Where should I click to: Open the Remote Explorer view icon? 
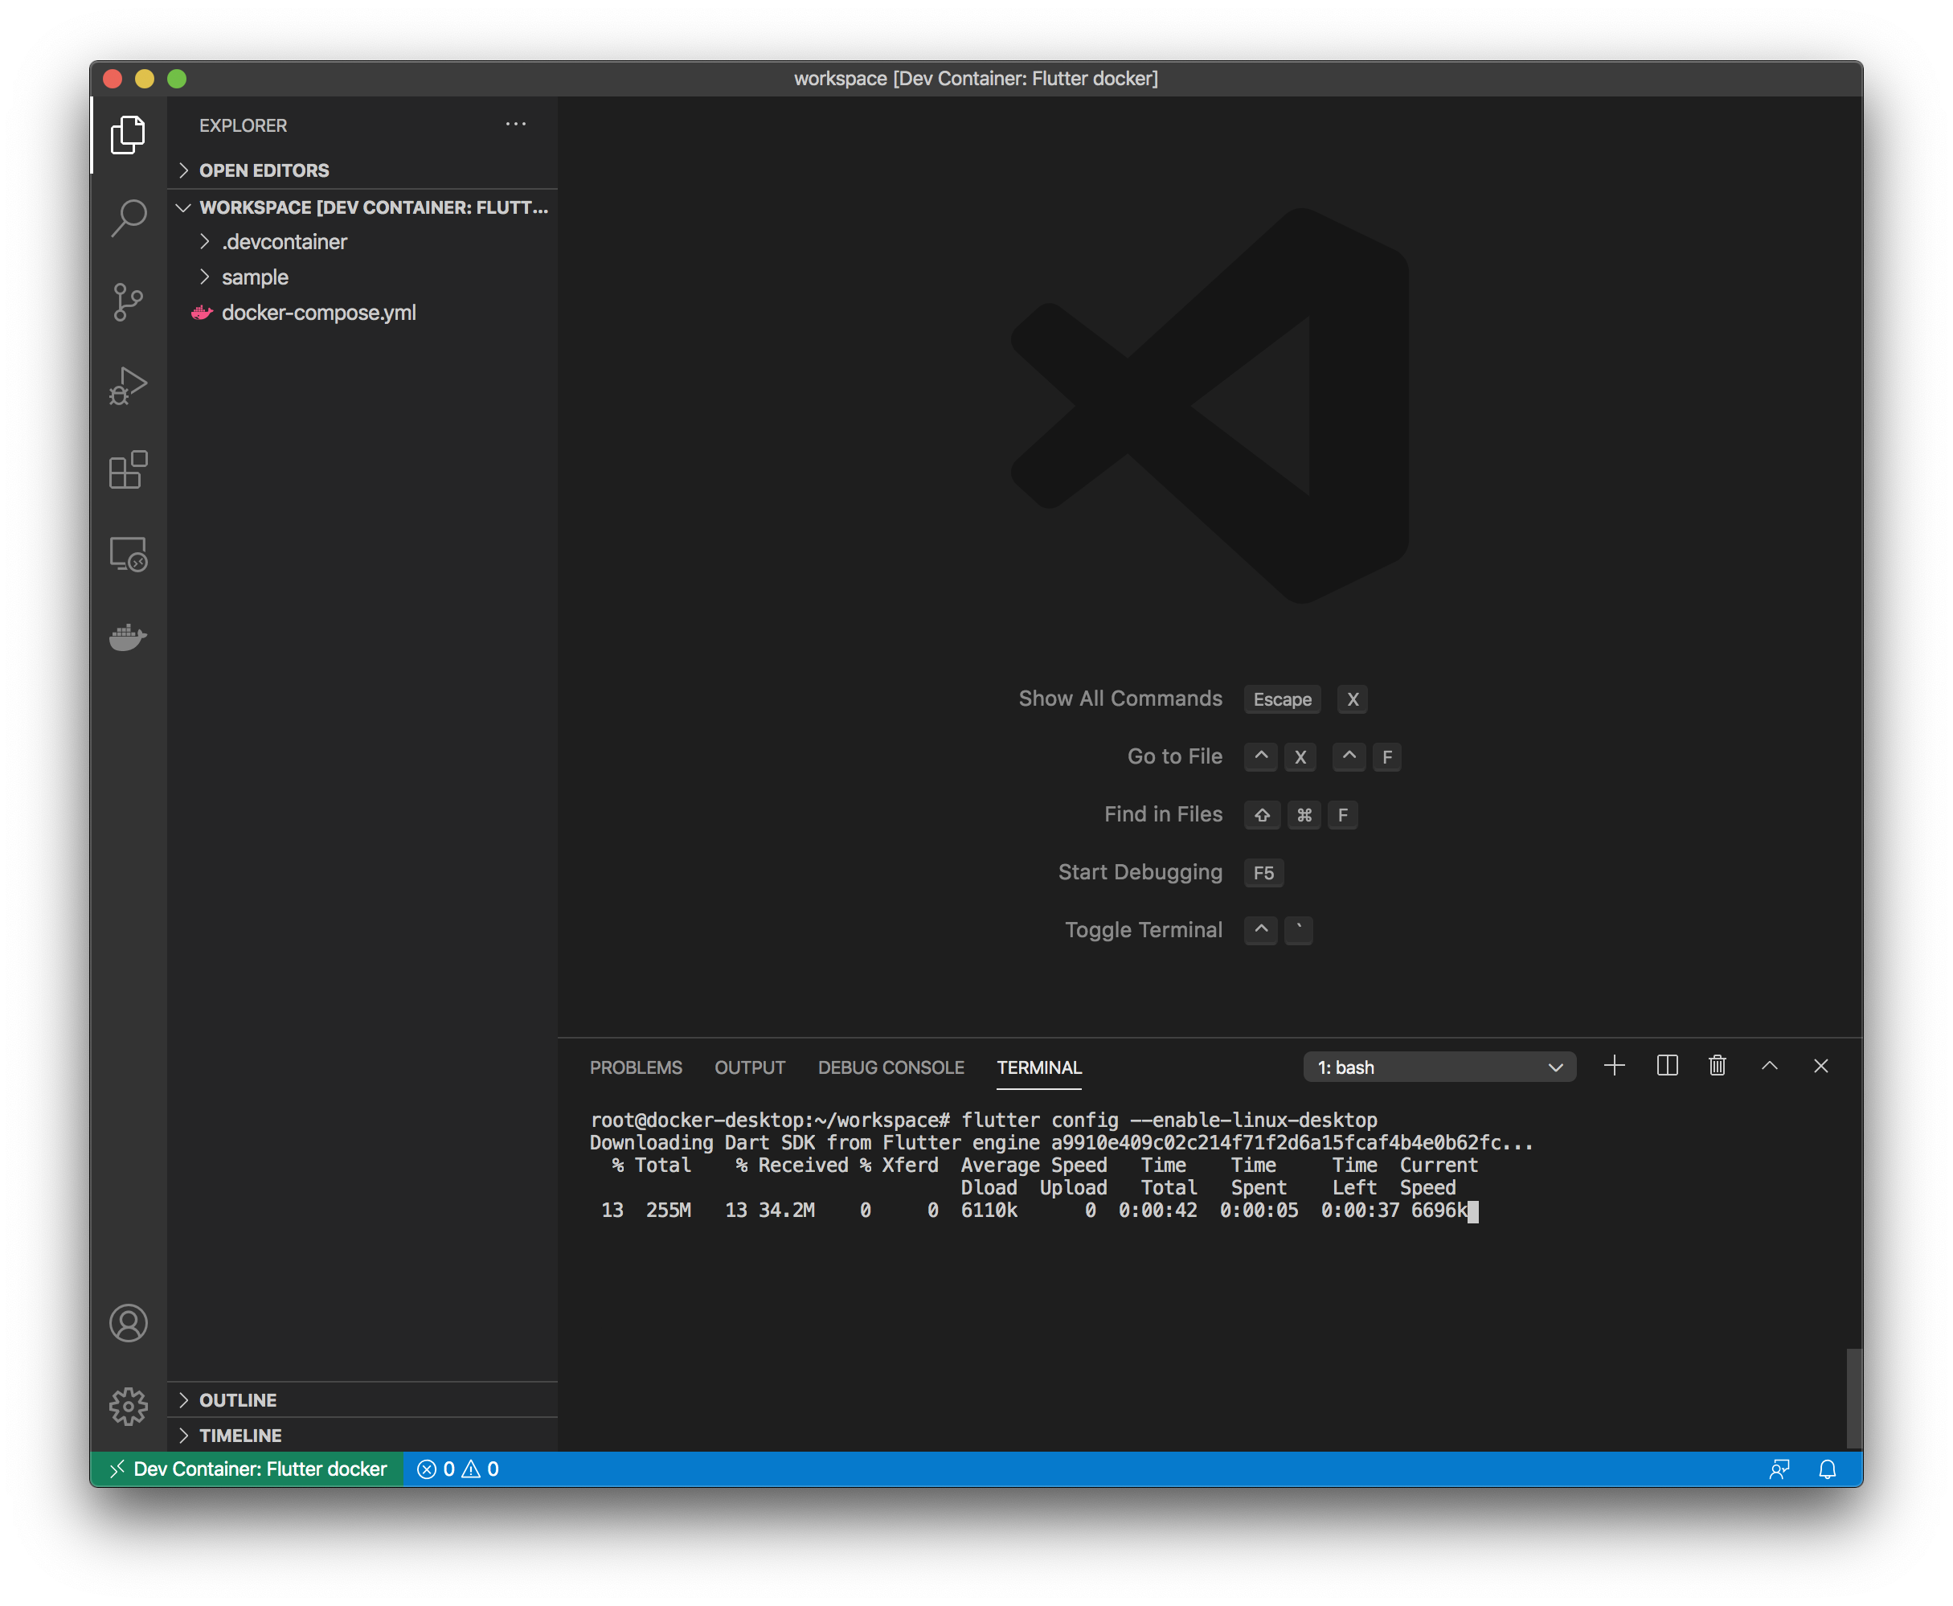click(x=128, y=554)
